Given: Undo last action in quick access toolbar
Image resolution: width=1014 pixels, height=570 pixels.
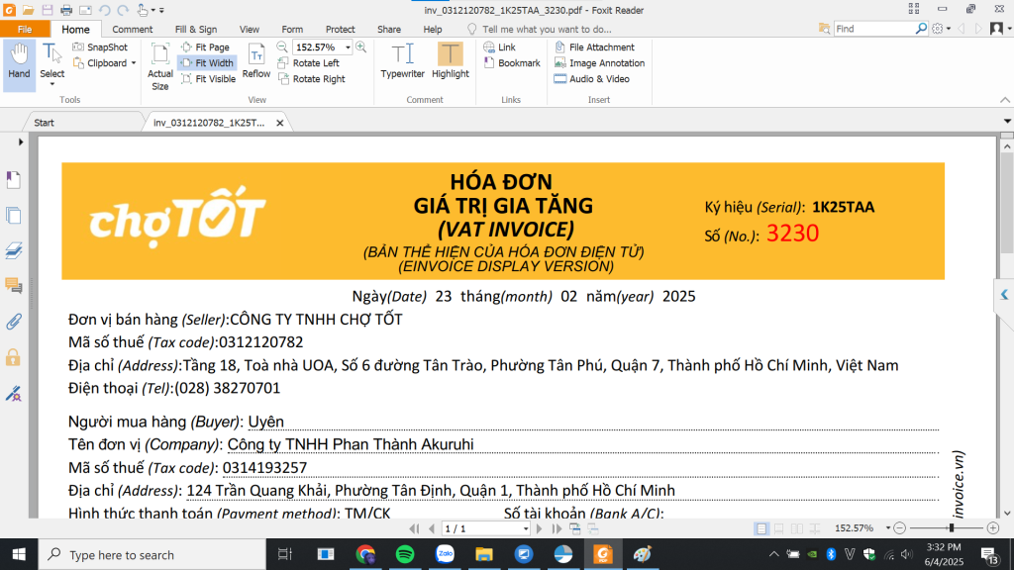Looking at the screenshot, I should (x=104, y=10).
